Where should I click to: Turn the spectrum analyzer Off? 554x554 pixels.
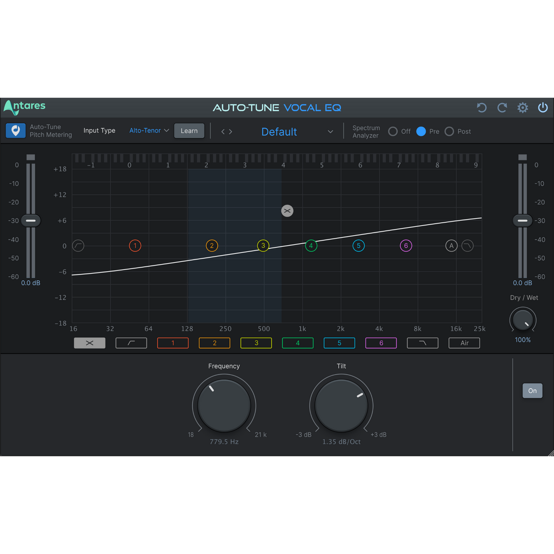click(393, 131)
